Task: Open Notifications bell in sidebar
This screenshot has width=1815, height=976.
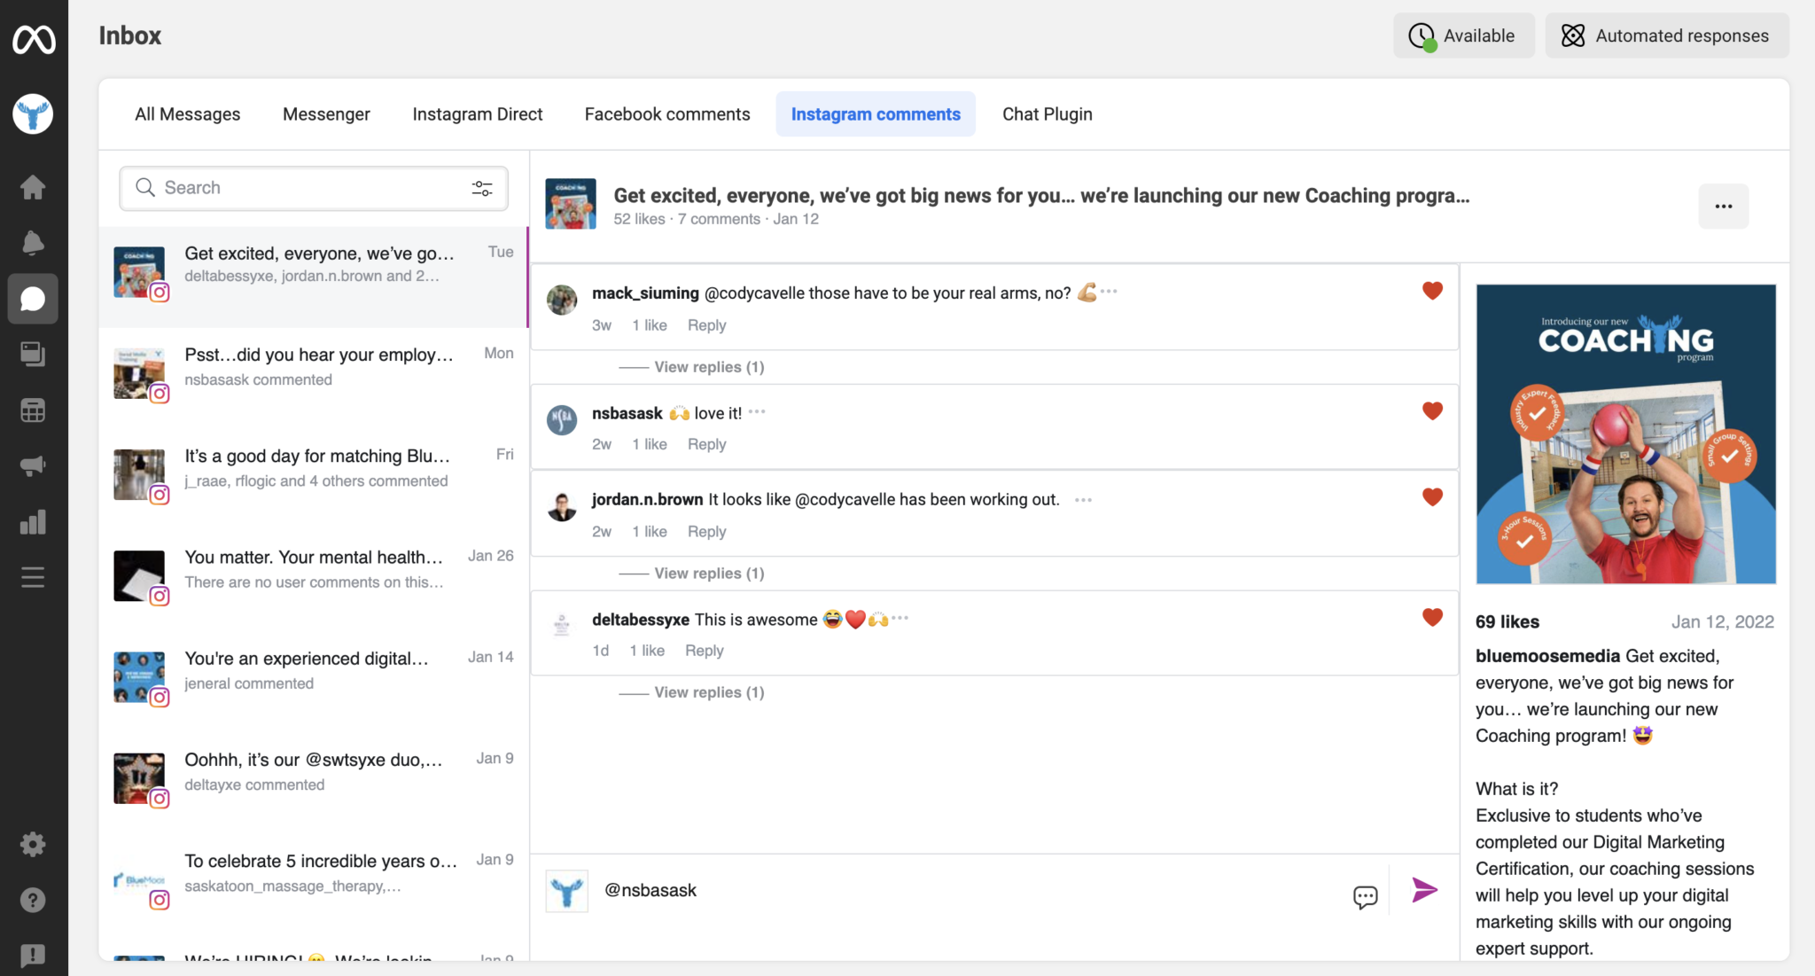Action: point(33,243)
